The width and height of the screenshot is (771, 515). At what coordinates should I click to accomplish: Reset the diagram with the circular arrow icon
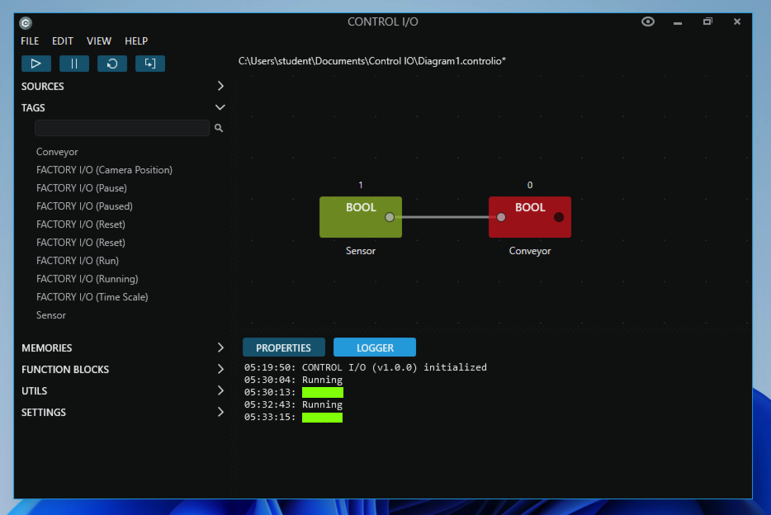coord(112,64)
